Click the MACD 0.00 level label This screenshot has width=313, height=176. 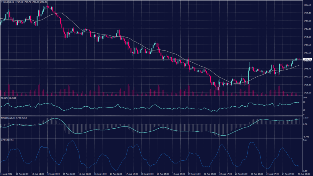click(305, 124)
